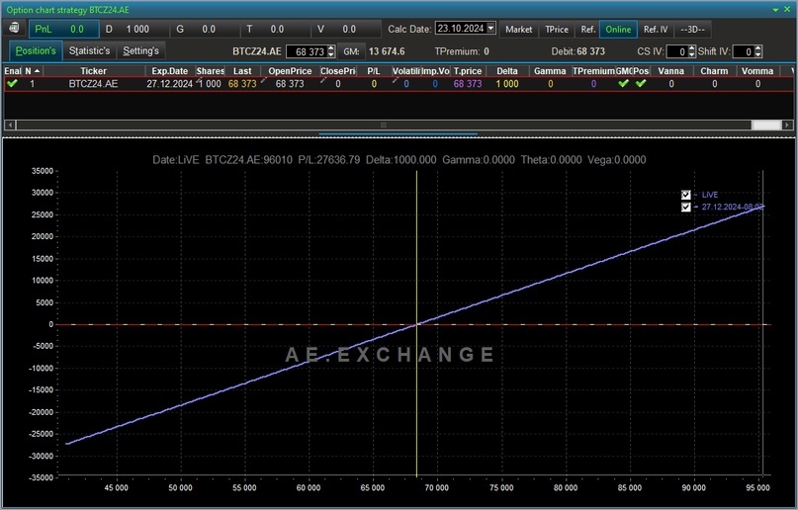798x510 pixels.
Task: Open the Calc Date dropdown calendar
Action: pyautogui.click(x=490, y=28)
